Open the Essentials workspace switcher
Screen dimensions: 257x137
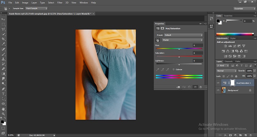244,9
